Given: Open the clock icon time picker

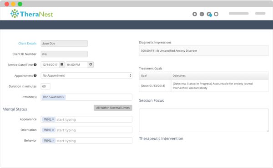Looking at the screenshot, I should pyautogui.click(x=91, y=64).
